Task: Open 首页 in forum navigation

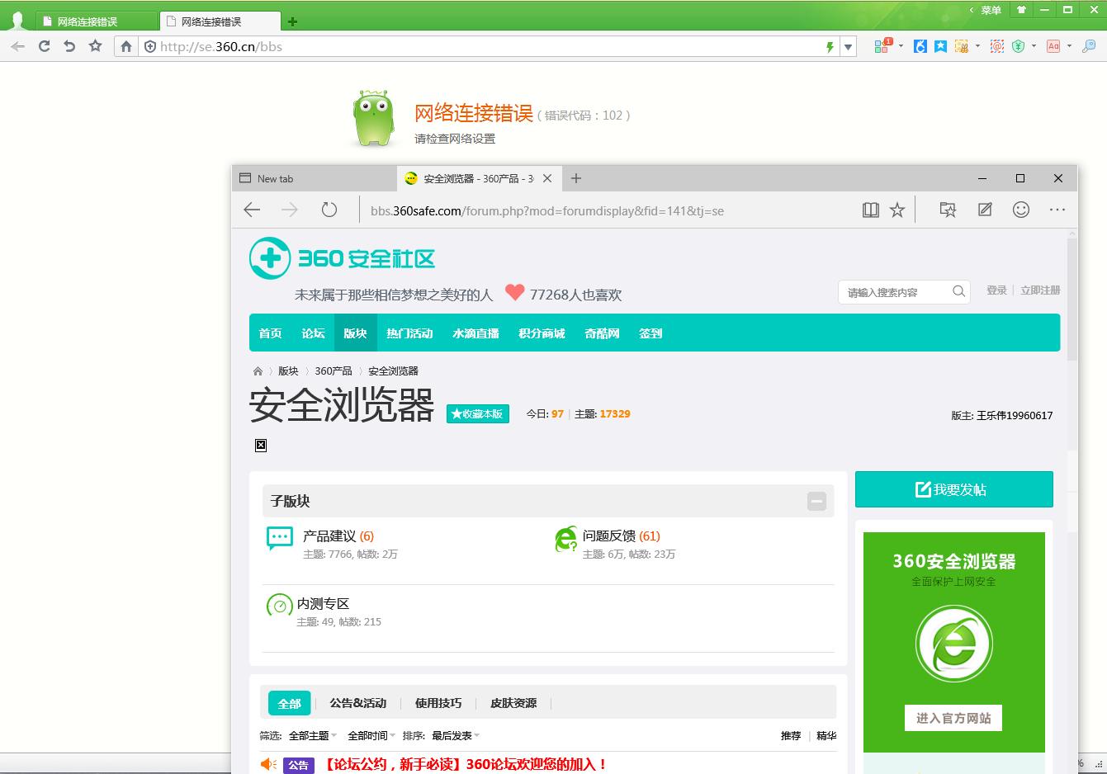Action: pos(270,333)
